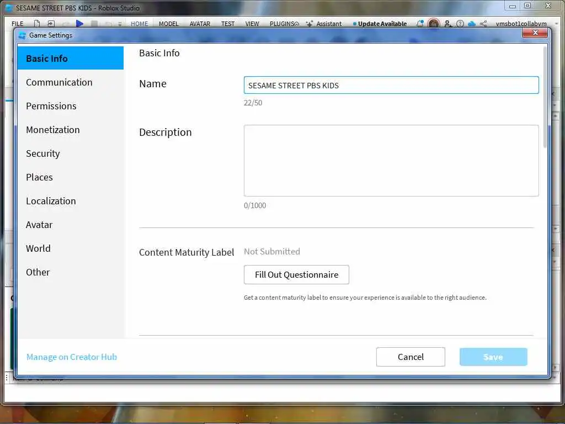Click the Description text area

click(391, 161)
